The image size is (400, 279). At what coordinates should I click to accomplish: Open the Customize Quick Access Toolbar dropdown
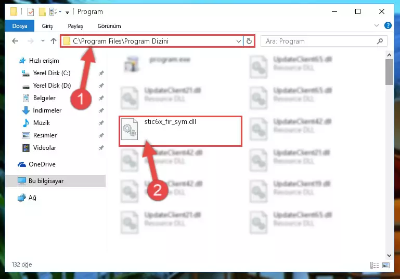67,12
